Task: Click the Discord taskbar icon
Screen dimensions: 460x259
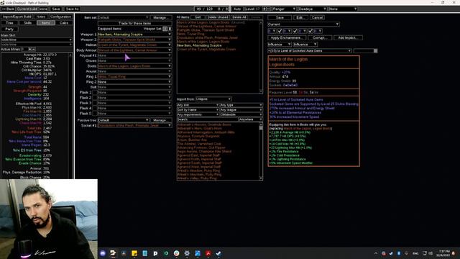Action: 103,253
